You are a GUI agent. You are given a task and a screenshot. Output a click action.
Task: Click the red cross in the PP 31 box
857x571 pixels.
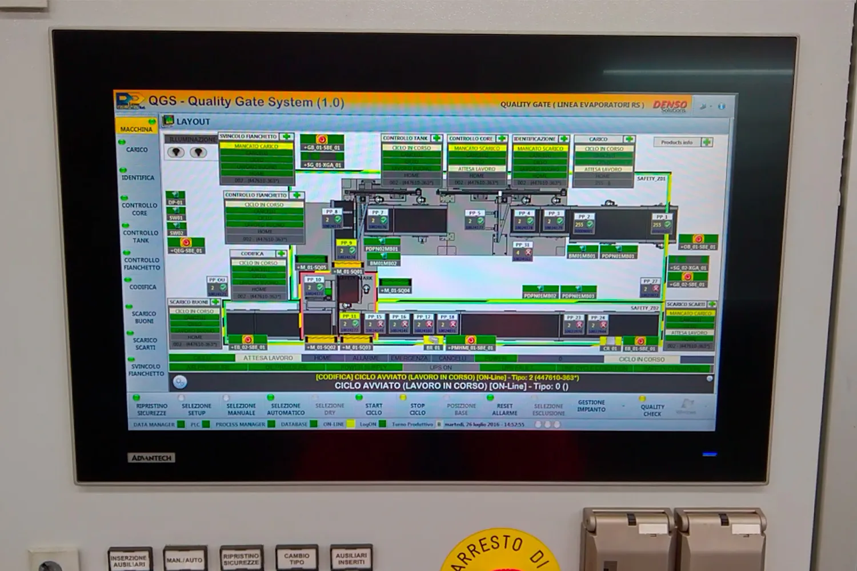tap(528, 252)
